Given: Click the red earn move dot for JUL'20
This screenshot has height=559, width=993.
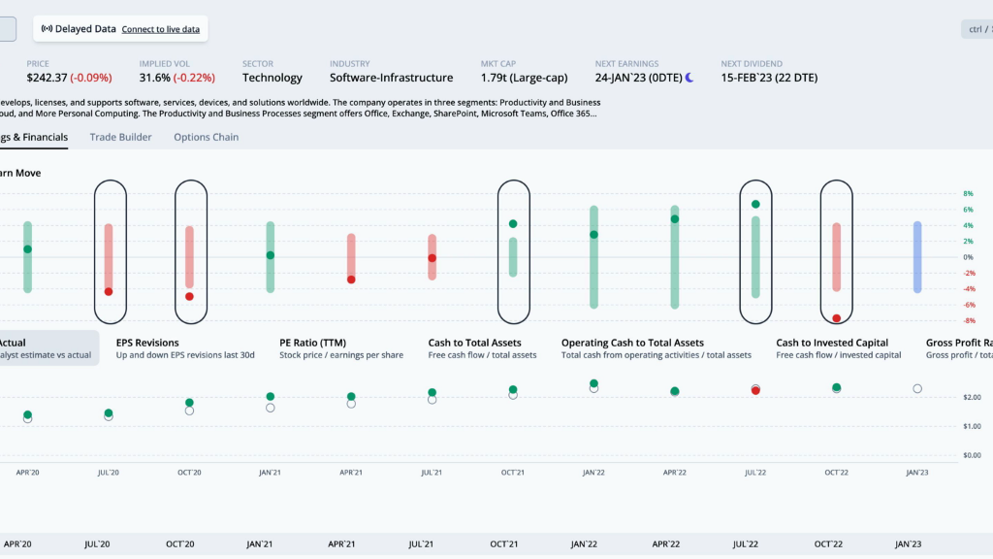Looking at the screenshot, I should 109,291.
